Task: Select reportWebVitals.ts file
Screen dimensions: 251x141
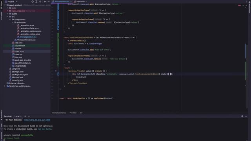Action: coord(22,63)
